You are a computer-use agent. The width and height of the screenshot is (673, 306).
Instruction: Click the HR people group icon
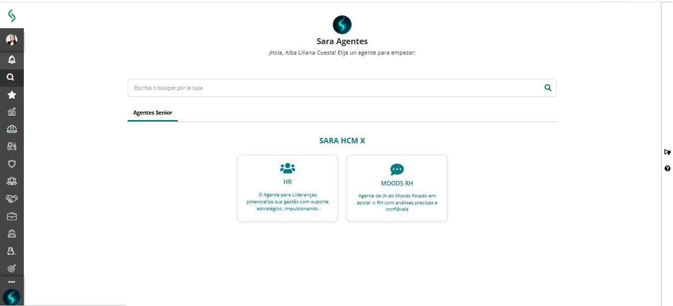click(288, 168)
